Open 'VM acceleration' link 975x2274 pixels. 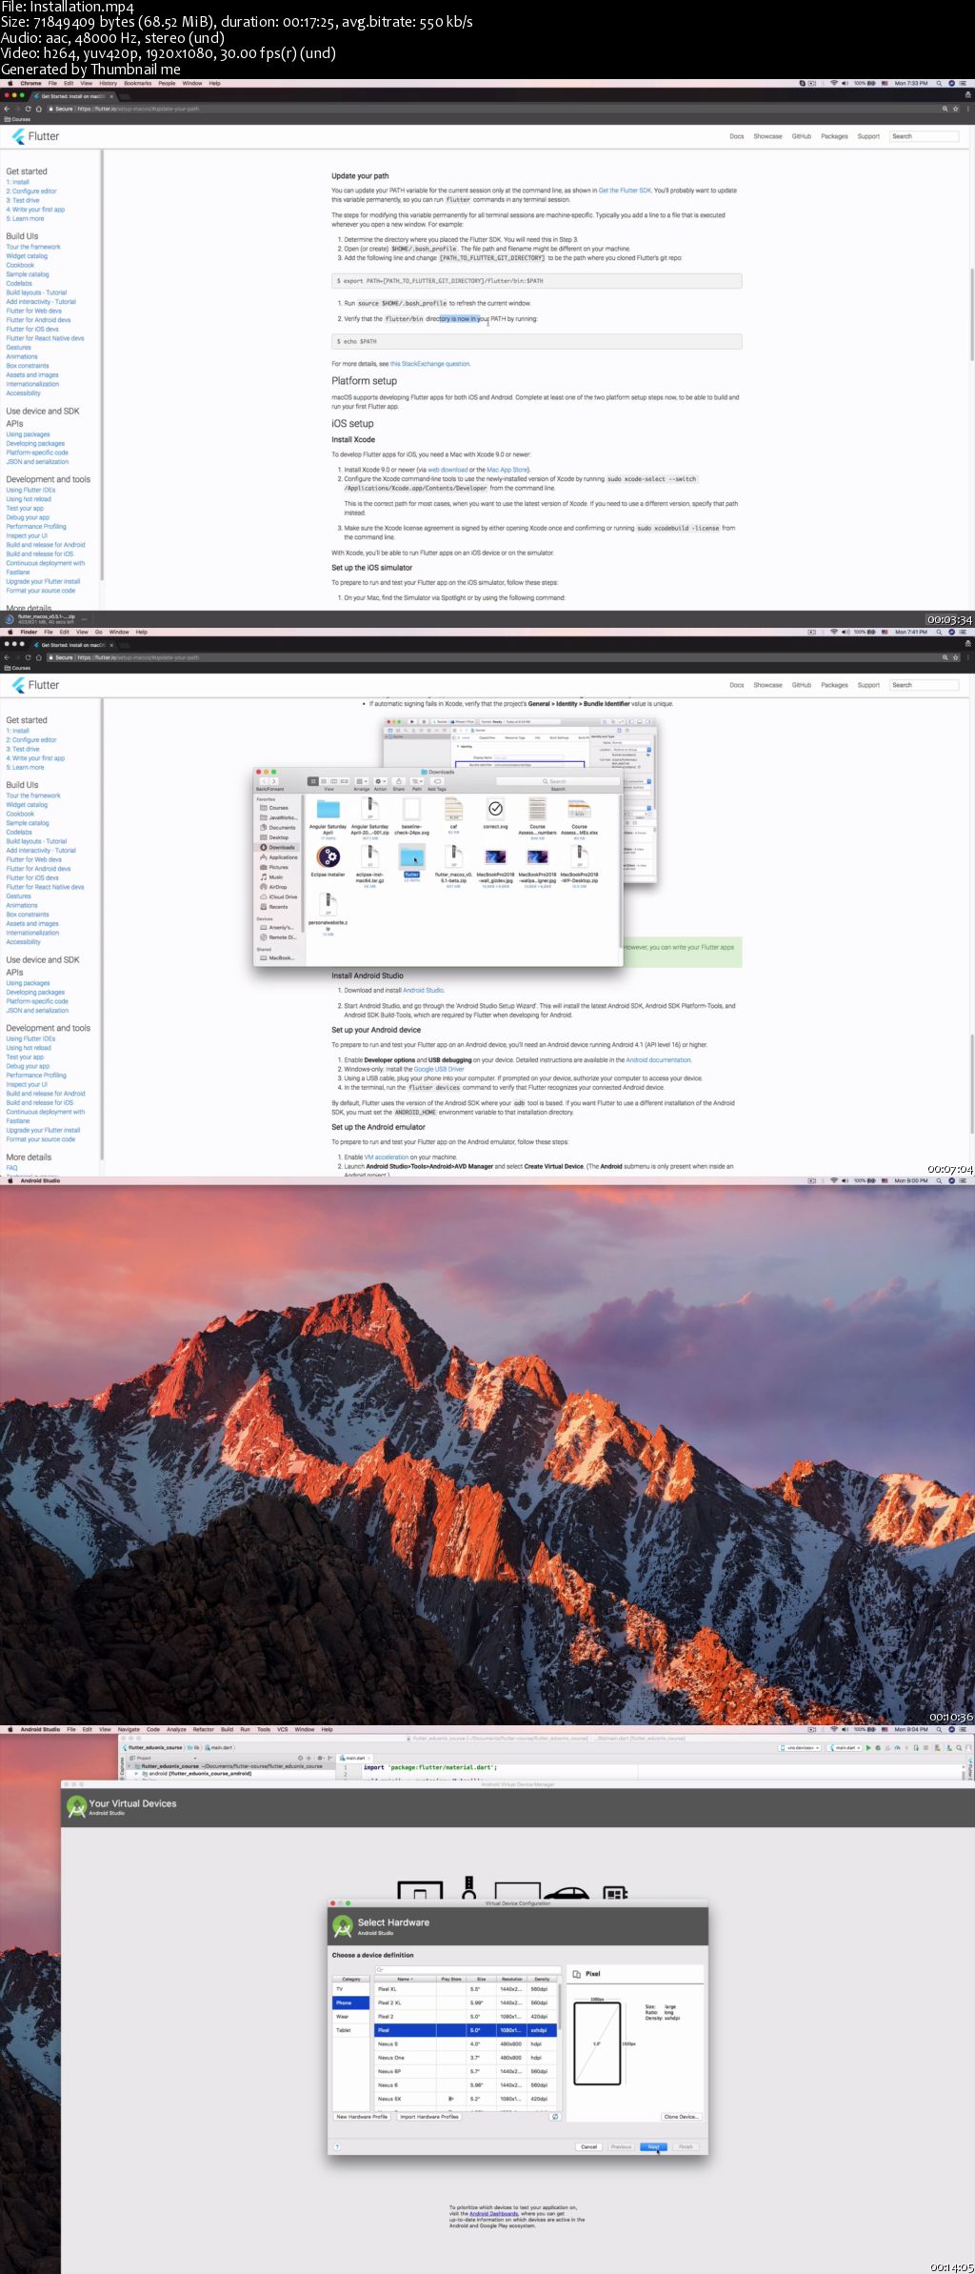click(x=386, y=1157)
